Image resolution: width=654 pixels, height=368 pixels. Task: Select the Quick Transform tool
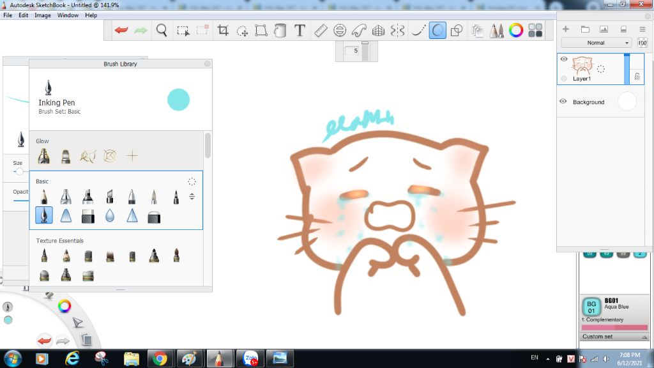[242, 31]
